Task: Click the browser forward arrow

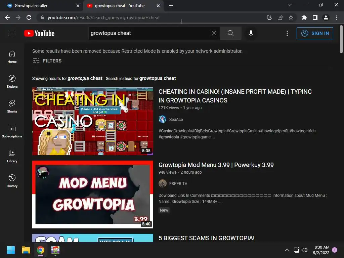Action: 18,17
